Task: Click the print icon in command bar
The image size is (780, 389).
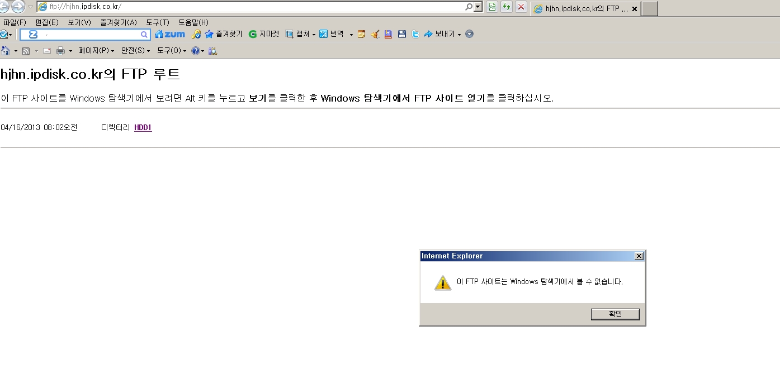Action: (60, 51)
